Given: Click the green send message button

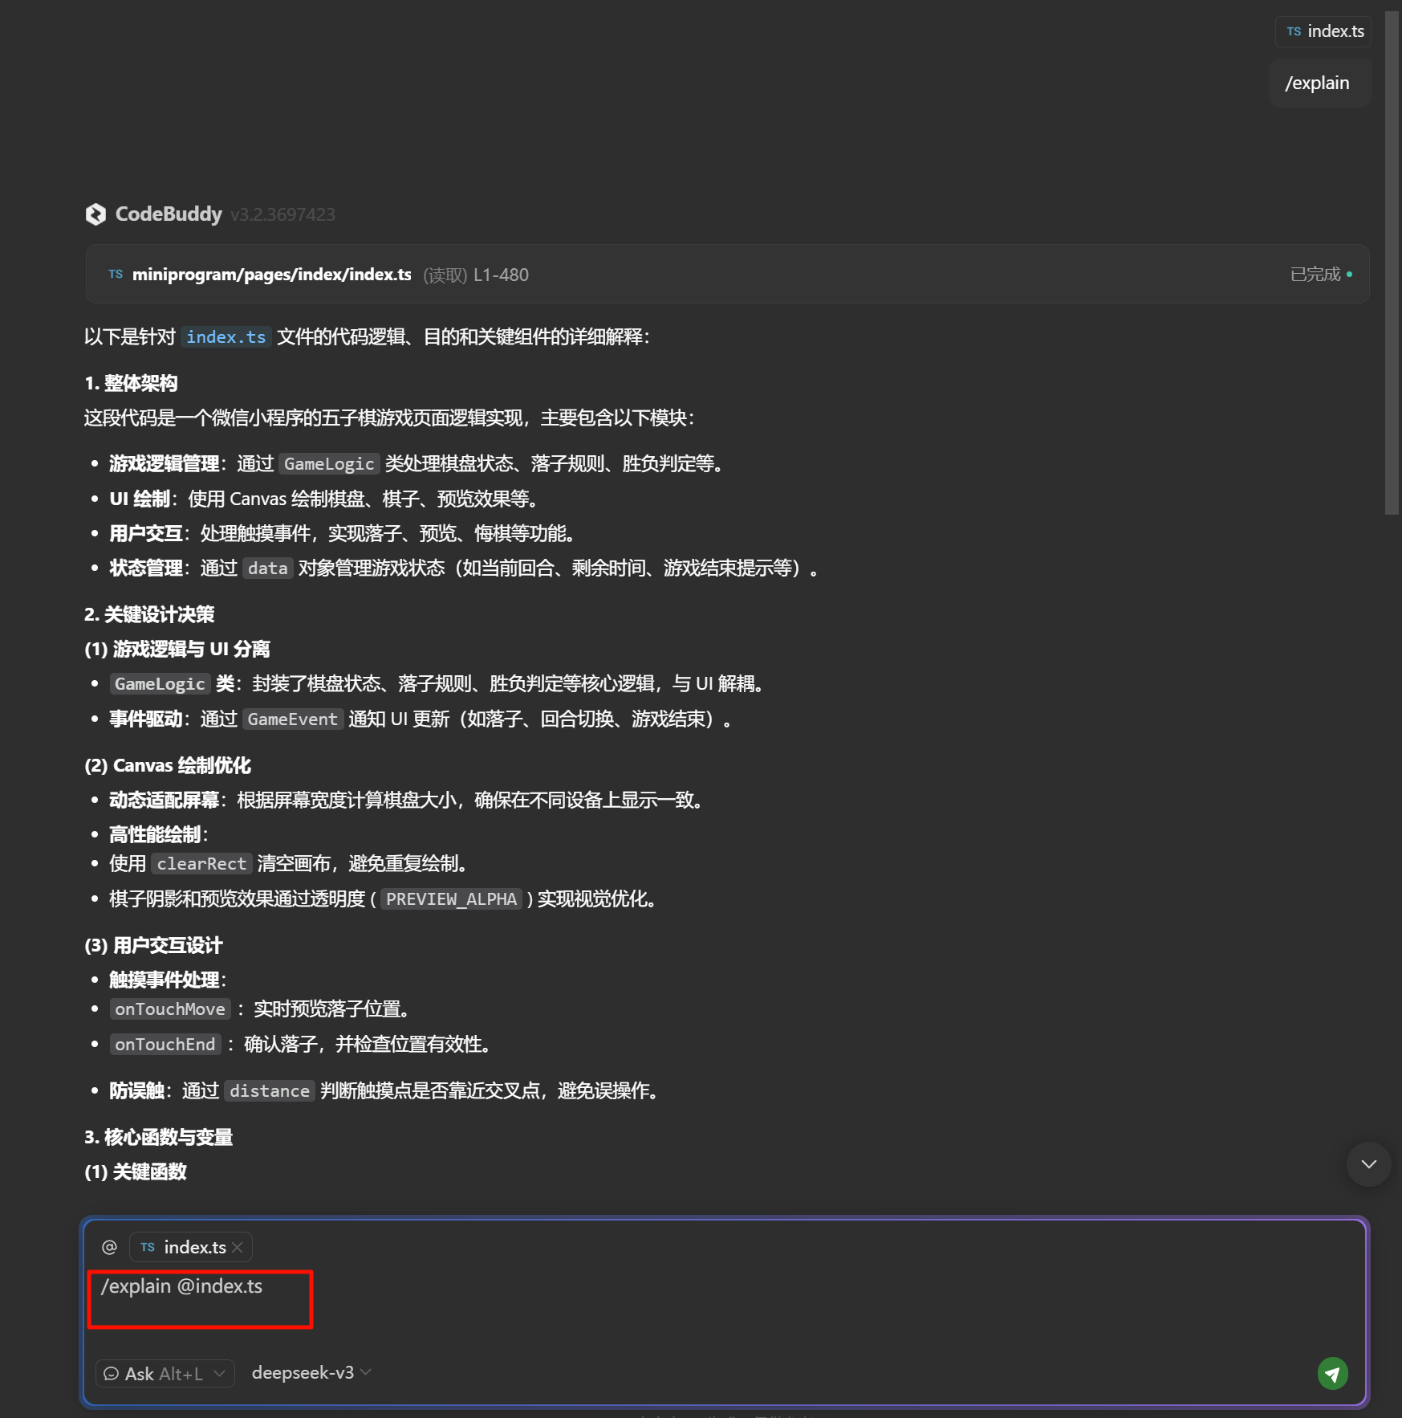Looking at the screenshot, I should [x=1332, y=1373].
